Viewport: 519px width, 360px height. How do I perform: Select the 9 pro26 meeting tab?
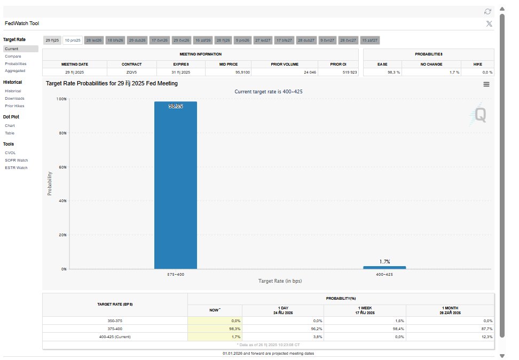pos(242,41)
